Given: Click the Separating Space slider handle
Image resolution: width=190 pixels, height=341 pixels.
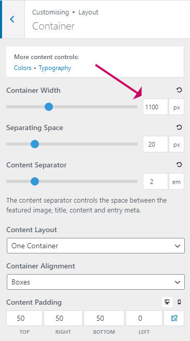Looking at the screenshot, I should 35,144.
